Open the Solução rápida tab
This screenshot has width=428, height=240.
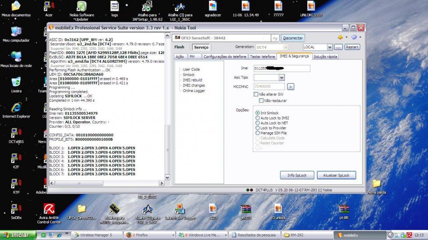[325, 56]
